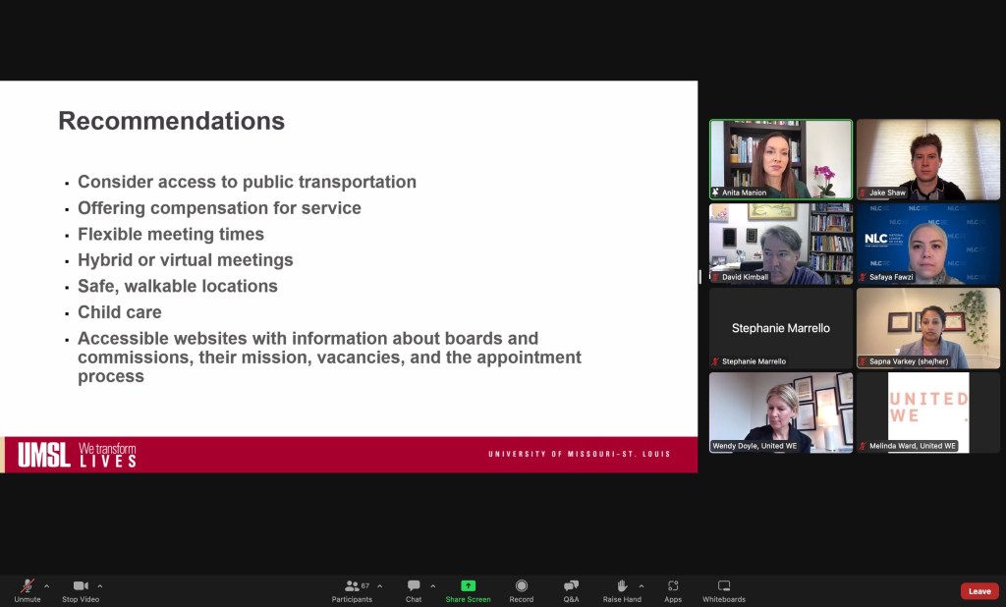Raise your hand in the meeting
This screenshot has height=607, width=1006.
[621, 587]
